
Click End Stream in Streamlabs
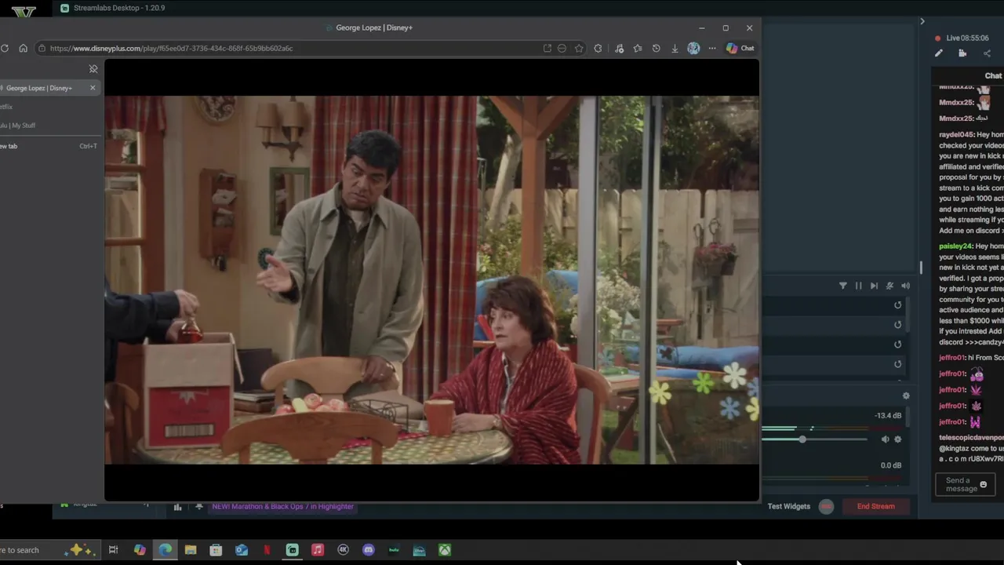click(x=875, y=506)
